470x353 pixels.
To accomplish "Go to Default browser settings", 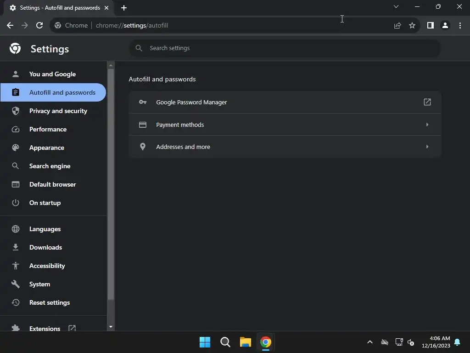I will tap(53, 184).
